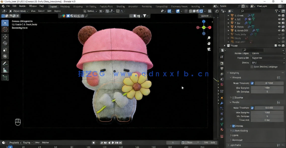Select the Scale tool
Screen dimensions: 286x148
[5, 49]
